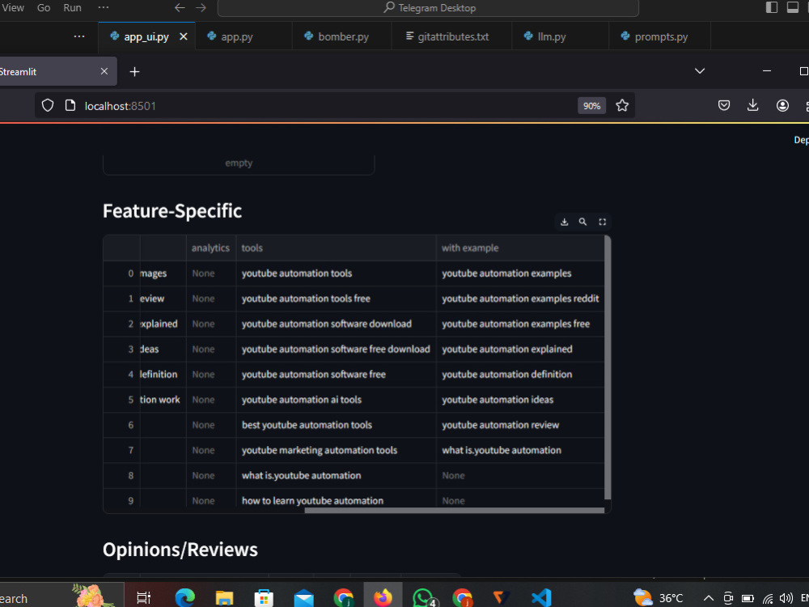Open search in Feature-Specific table
The width and height of the screenshot is (809, 607).
[x=582, y=222]
